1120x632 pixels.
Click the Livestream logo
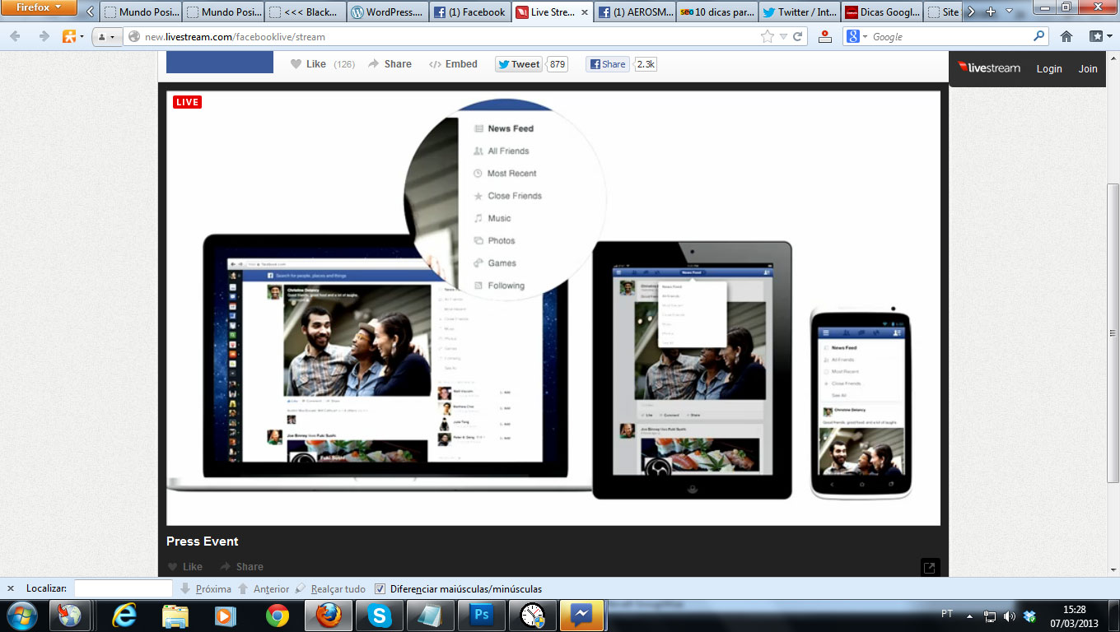pyautogui.click(x=989, y=68)
